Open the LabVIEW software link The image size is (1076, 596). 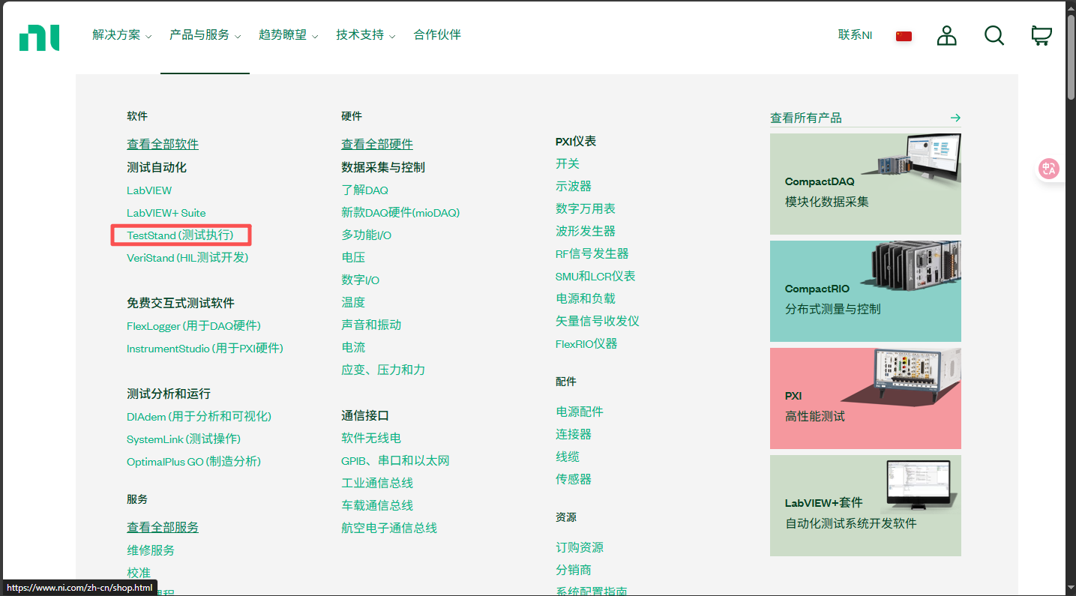pos(149,190)
